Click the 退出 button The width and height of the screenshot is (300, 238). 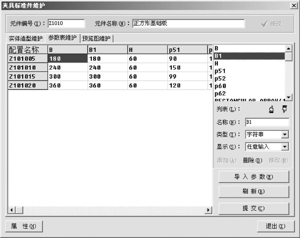[x=276, y=226]
